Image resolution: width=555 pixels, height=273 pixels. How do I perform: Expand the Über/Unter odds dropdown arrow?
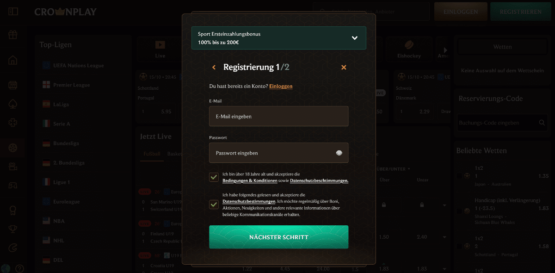pyautogui.click(x=409, y=169)
